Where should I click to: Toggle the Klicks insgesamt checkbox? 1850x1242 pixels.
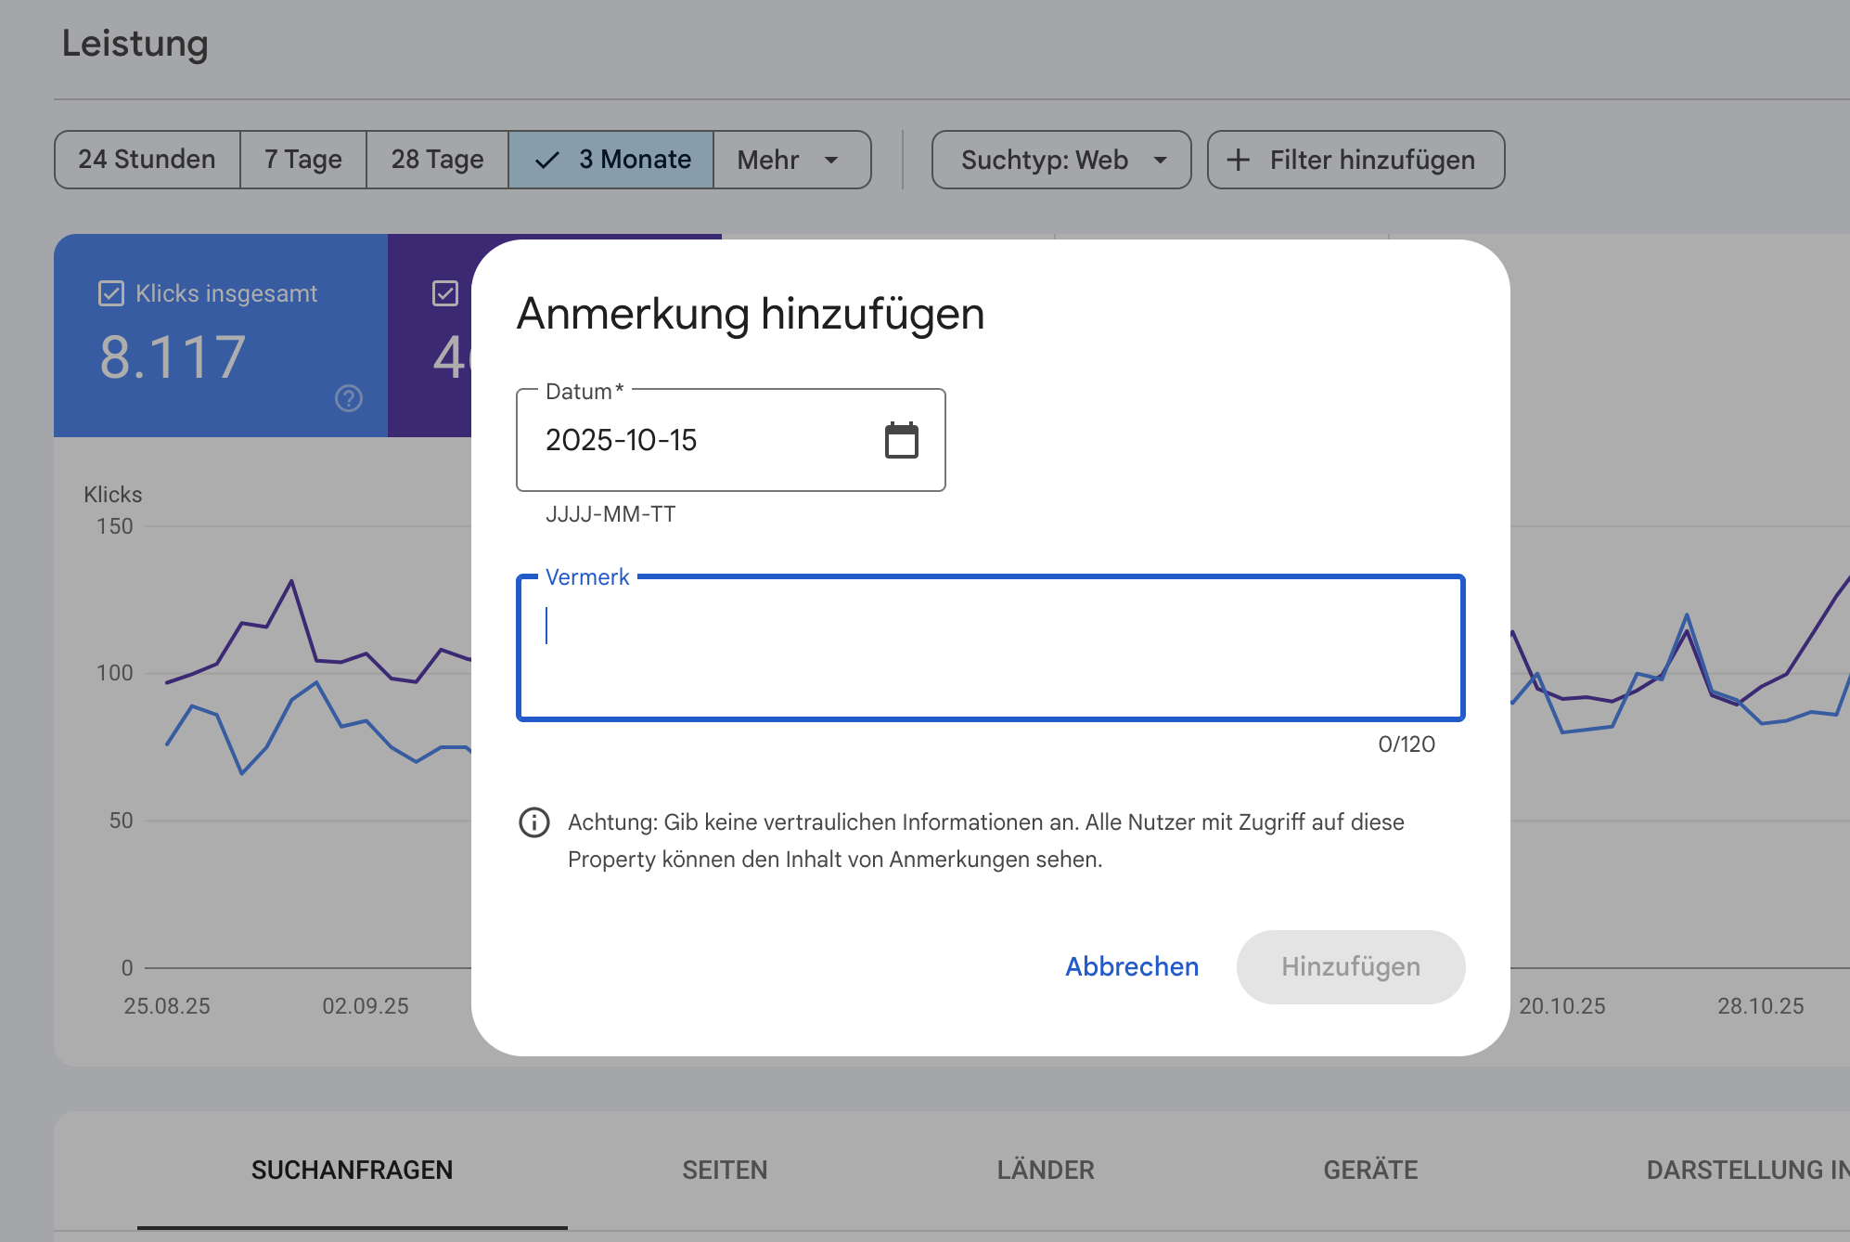tap(111, 293)
